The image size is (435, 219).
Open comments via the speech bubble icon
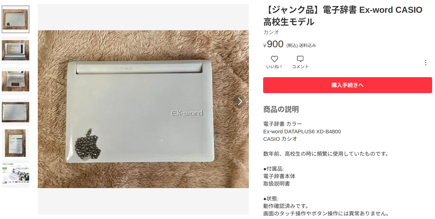pyautogui.click(x=300, y=59)
